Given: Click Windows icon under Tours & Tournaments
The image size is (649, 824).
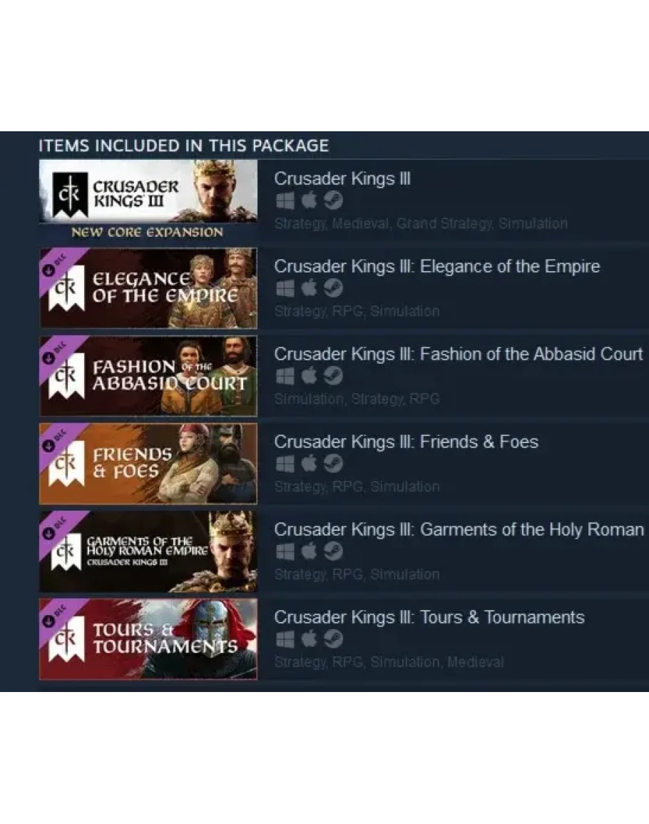Looking at the screenshot, I should pos(285,639).
